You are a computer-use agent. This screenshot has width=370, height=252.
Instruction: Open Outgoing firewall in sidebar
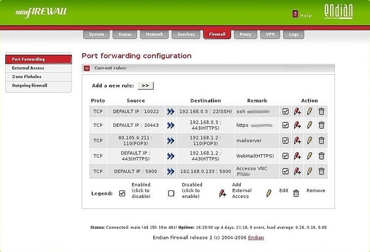pos(39,85)
